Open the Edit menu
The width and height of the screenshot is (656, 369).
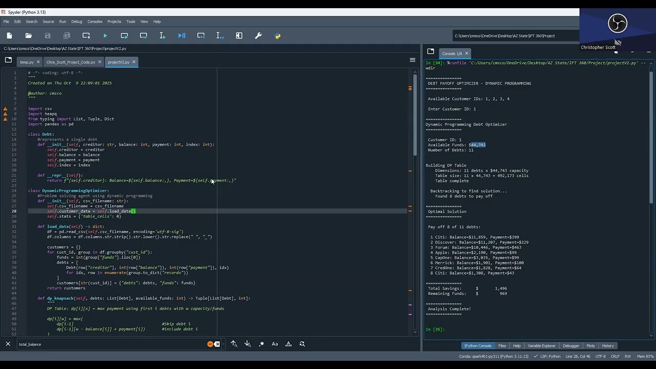[17, 22]
